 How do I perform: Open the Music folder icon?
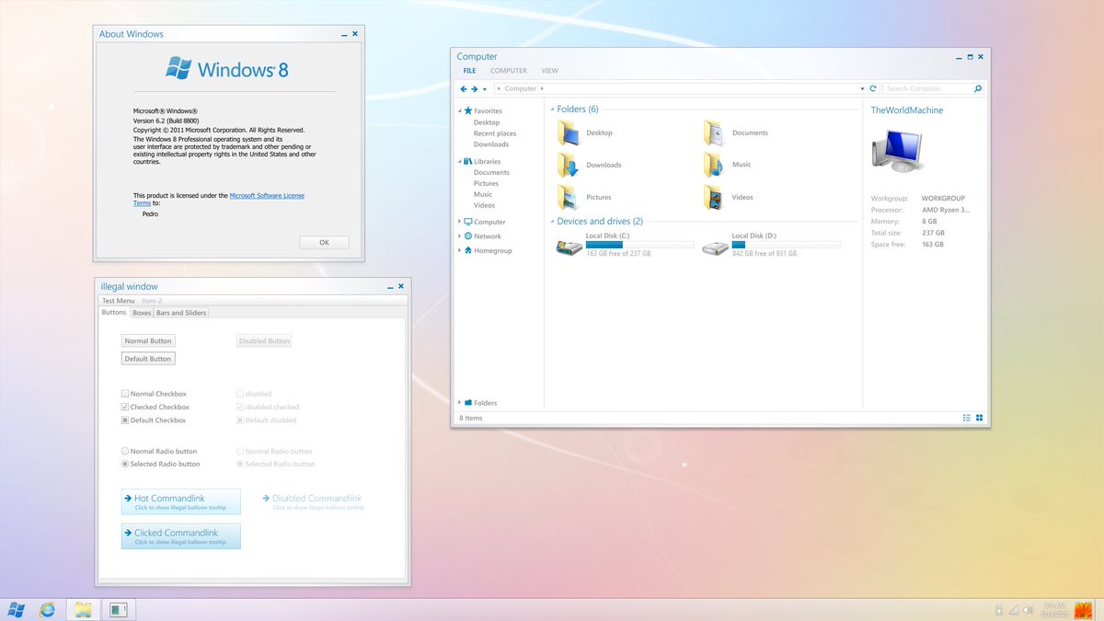(715, 166)
